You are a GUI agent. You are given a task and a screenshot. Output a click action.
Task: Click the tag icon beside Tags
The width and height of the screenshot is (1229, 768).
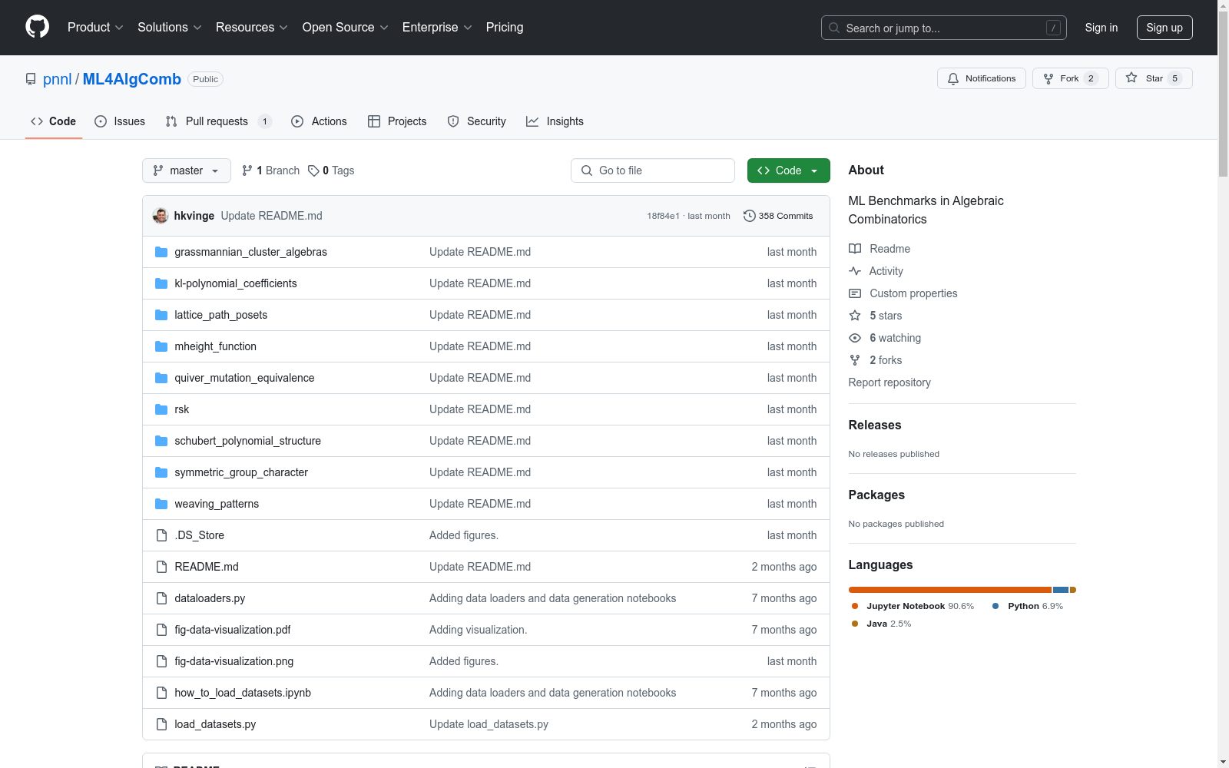pyautogui.click(x=313, y=170)
